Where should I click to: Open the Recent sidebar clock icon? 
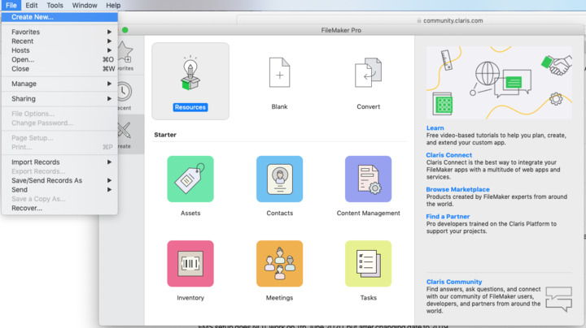click(125, 92)
